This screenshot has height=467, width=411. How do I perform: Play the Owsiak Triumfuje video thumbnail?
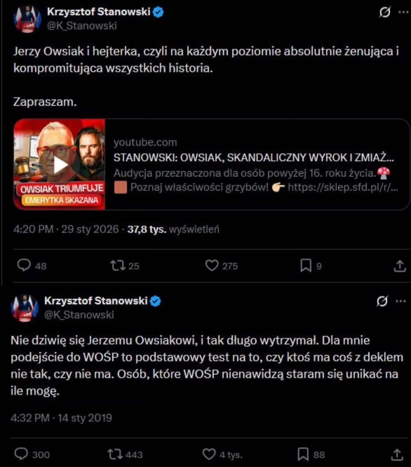pyautogui.click(x=60, y=165)
